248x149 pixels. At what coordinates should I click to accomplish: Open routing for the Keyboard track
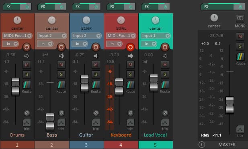130,85
